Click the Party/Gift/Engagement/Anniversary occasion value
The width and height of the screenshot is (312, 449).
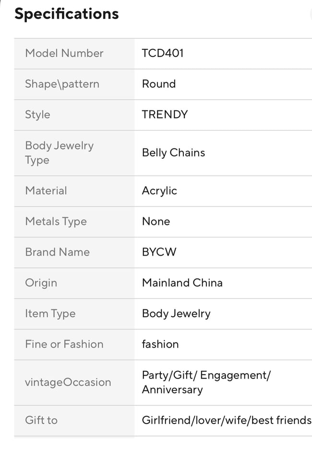tap(206, 382)
